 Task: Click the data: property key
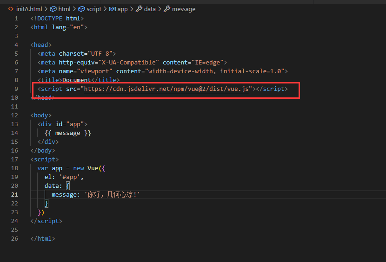pyautogui.click(x=53, y=186)
